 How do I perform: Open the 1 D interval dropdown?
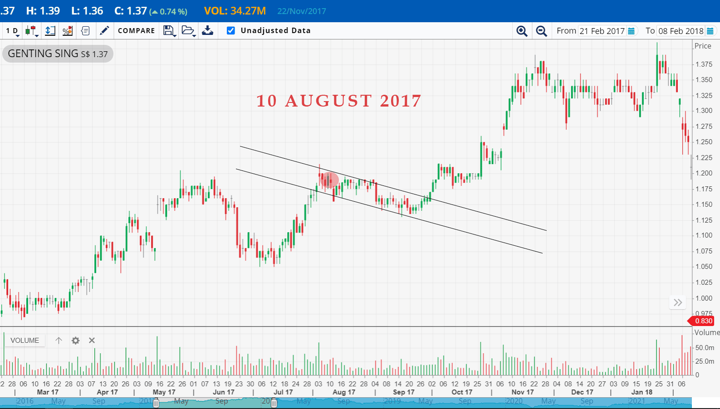(x=12, y=31)
